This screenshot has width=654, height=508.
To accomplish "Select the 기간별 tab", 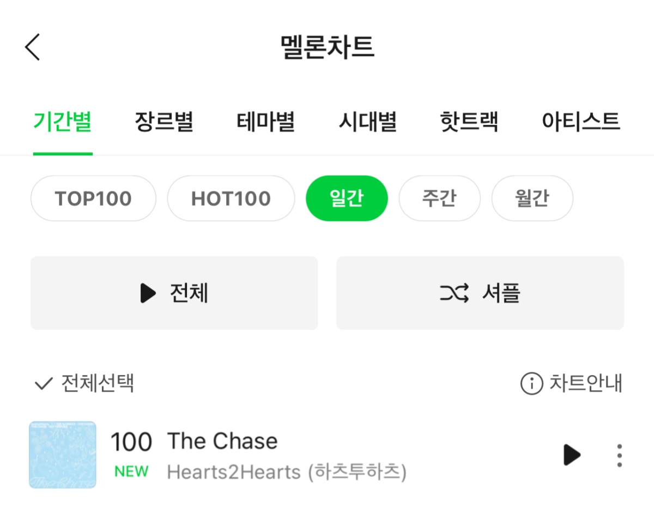I will (62, 121).
